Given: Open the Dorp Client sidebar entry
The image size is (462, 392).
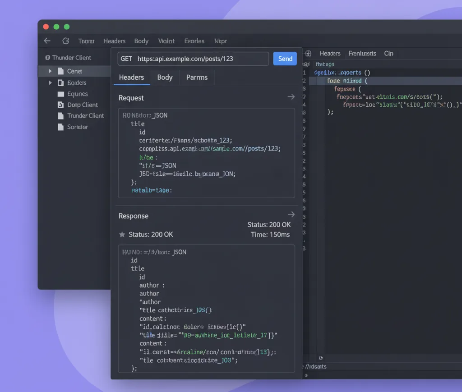Looking at the screenshot, I should 83,105.
